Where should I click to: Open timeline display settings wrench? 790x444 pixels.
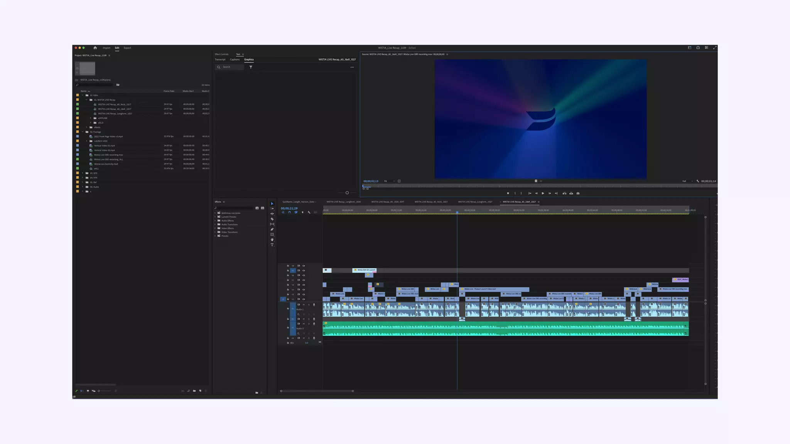[x=309, y=212]
